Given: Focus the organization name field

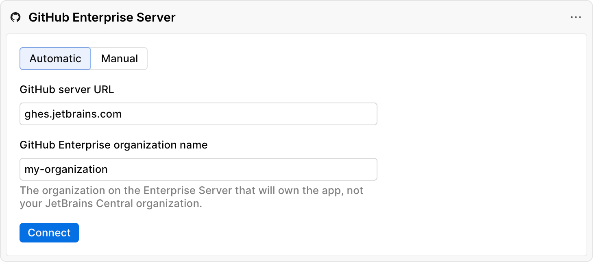Looking at the screenshot, I should point(198,169).
